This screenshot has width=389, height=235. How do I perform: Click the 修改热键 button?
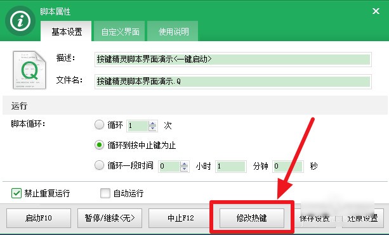[252, 218]
